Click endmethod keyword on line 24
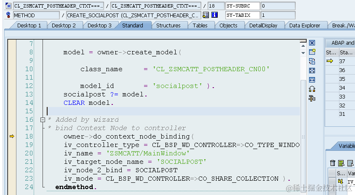 tap(74, 187)
